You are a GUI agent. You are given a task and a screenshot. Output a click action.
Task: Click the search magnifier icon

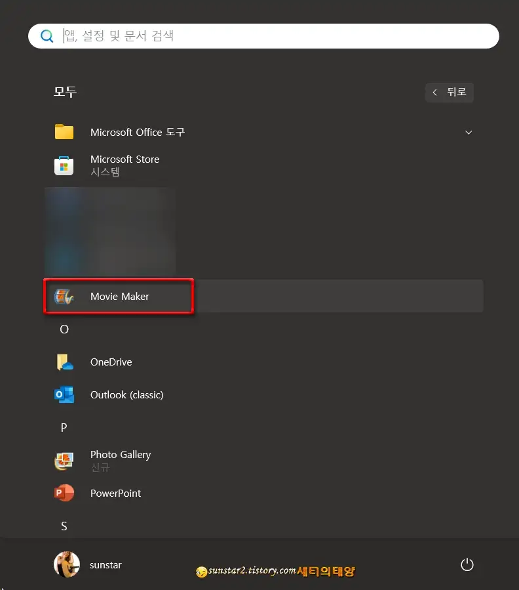click(x=47, y=36)
